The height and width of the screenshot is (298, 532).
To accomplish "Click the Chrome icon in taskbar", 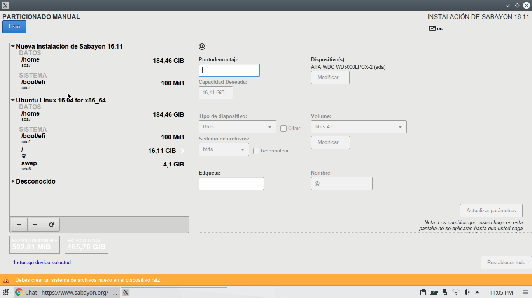I will (19, 293).
